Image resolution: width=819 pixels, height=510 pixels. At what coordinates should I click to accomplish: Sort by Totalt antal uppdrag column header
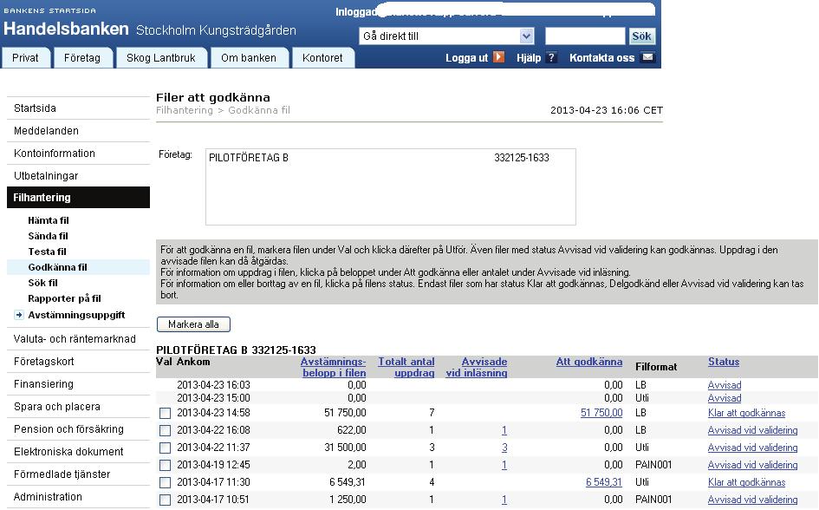click(406, 367)
